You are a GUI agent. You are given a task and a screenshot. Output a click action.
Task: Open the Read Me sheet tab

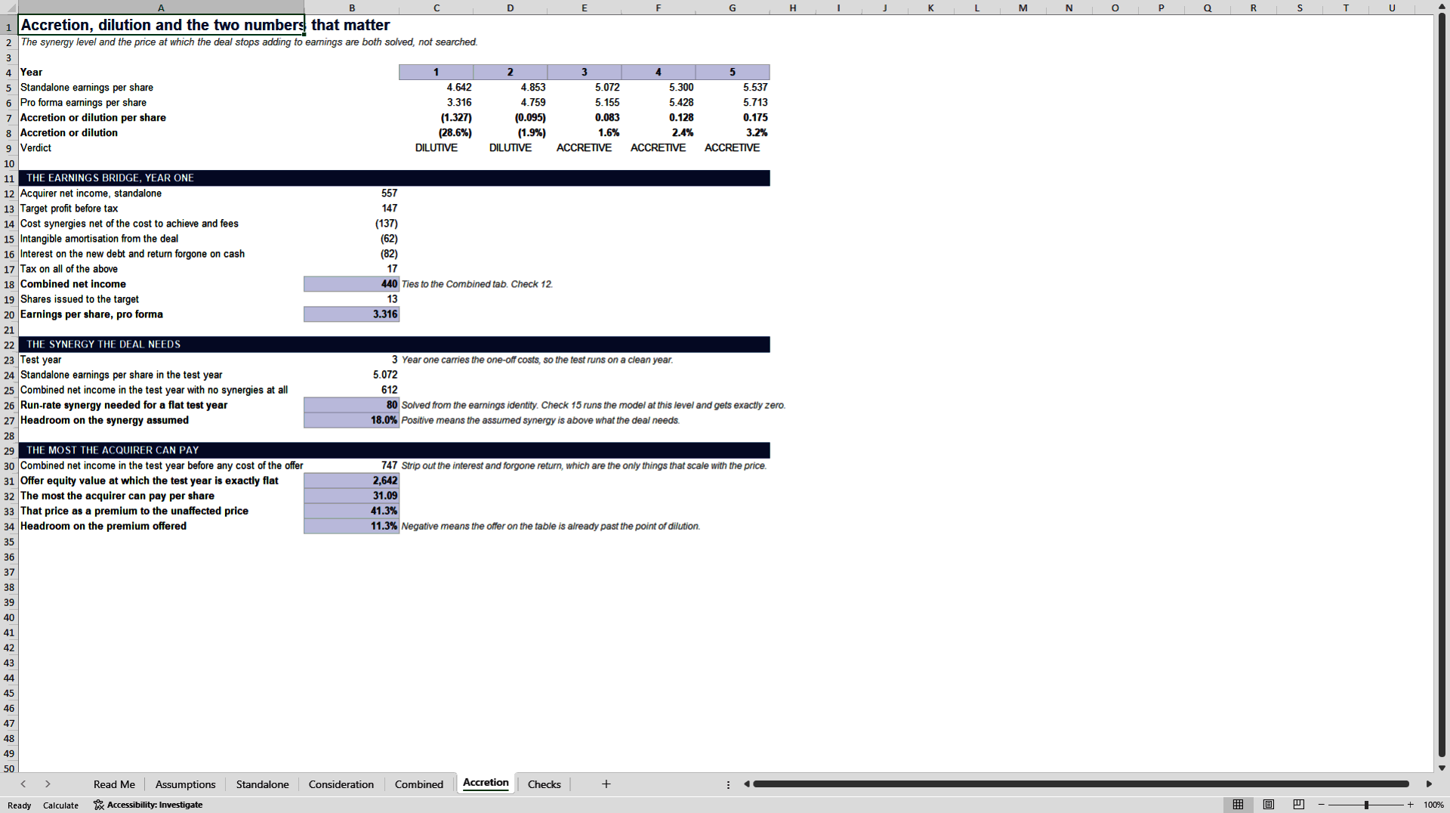114,784
